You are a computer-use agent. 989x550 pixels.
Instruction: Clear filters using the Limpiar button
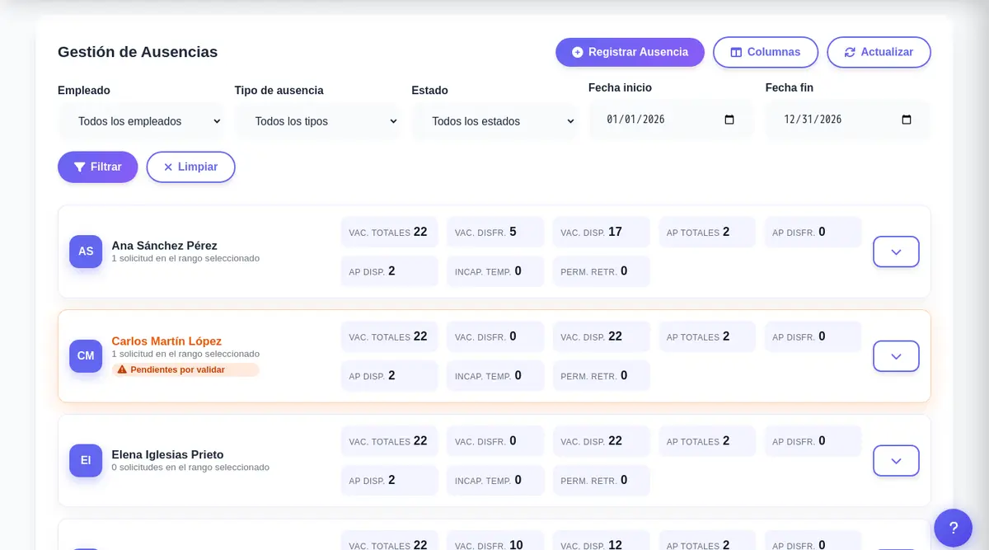(x=190, y=167)
